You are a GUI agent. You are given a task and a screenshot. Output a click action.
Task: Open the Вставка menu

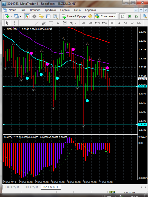(35, 10)
